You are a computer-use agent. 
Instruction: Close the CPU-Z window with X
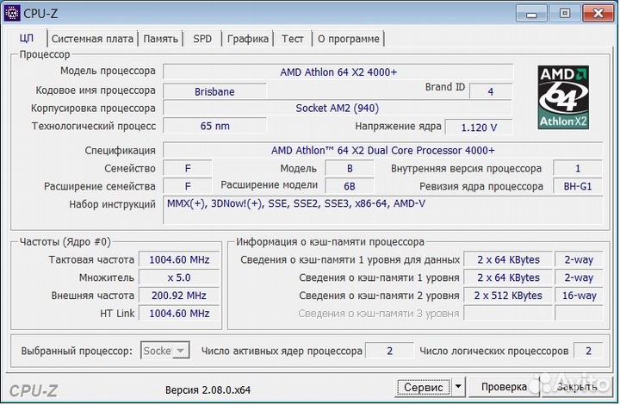pyautogui.click(x=598, y=14)
